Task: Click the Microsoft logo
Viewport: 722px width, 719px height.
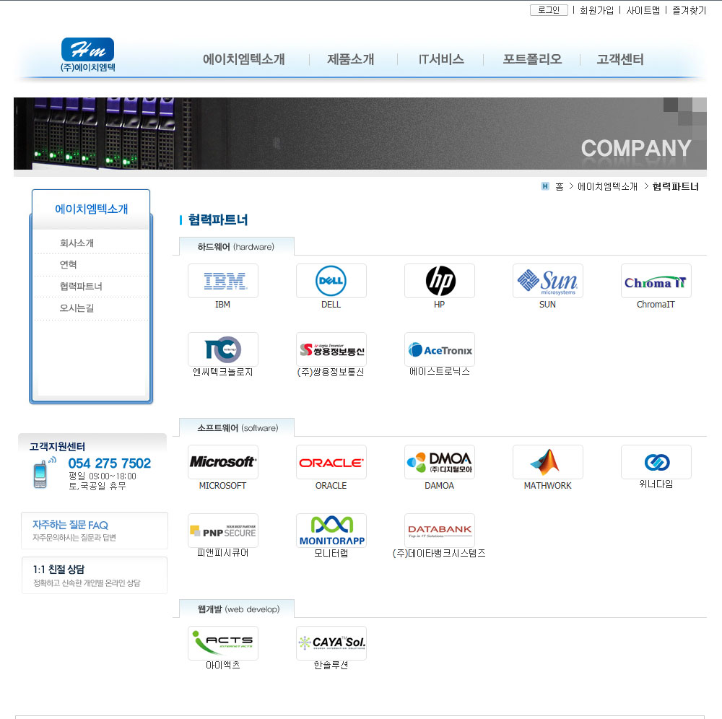Action: (x=223, y=462)
